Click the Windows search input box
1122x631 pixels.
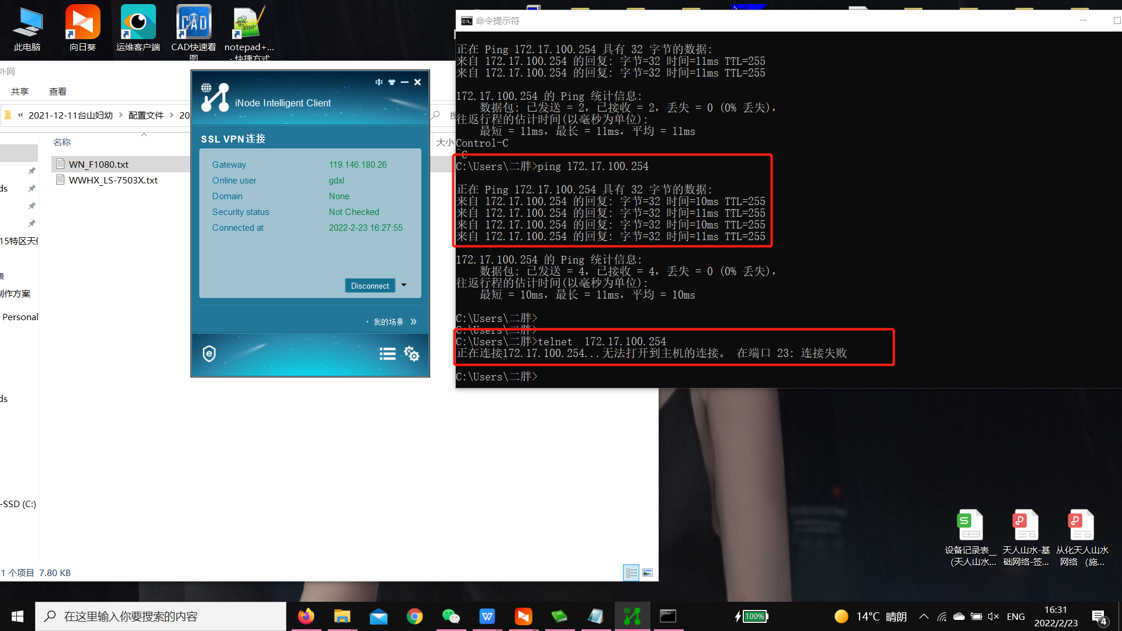pos(161,616)
